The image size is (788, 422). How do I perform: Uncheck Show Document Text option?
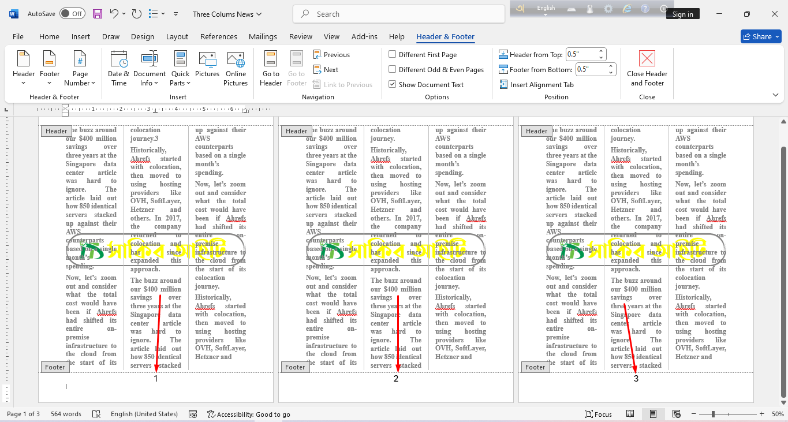[x=393, y=85]
